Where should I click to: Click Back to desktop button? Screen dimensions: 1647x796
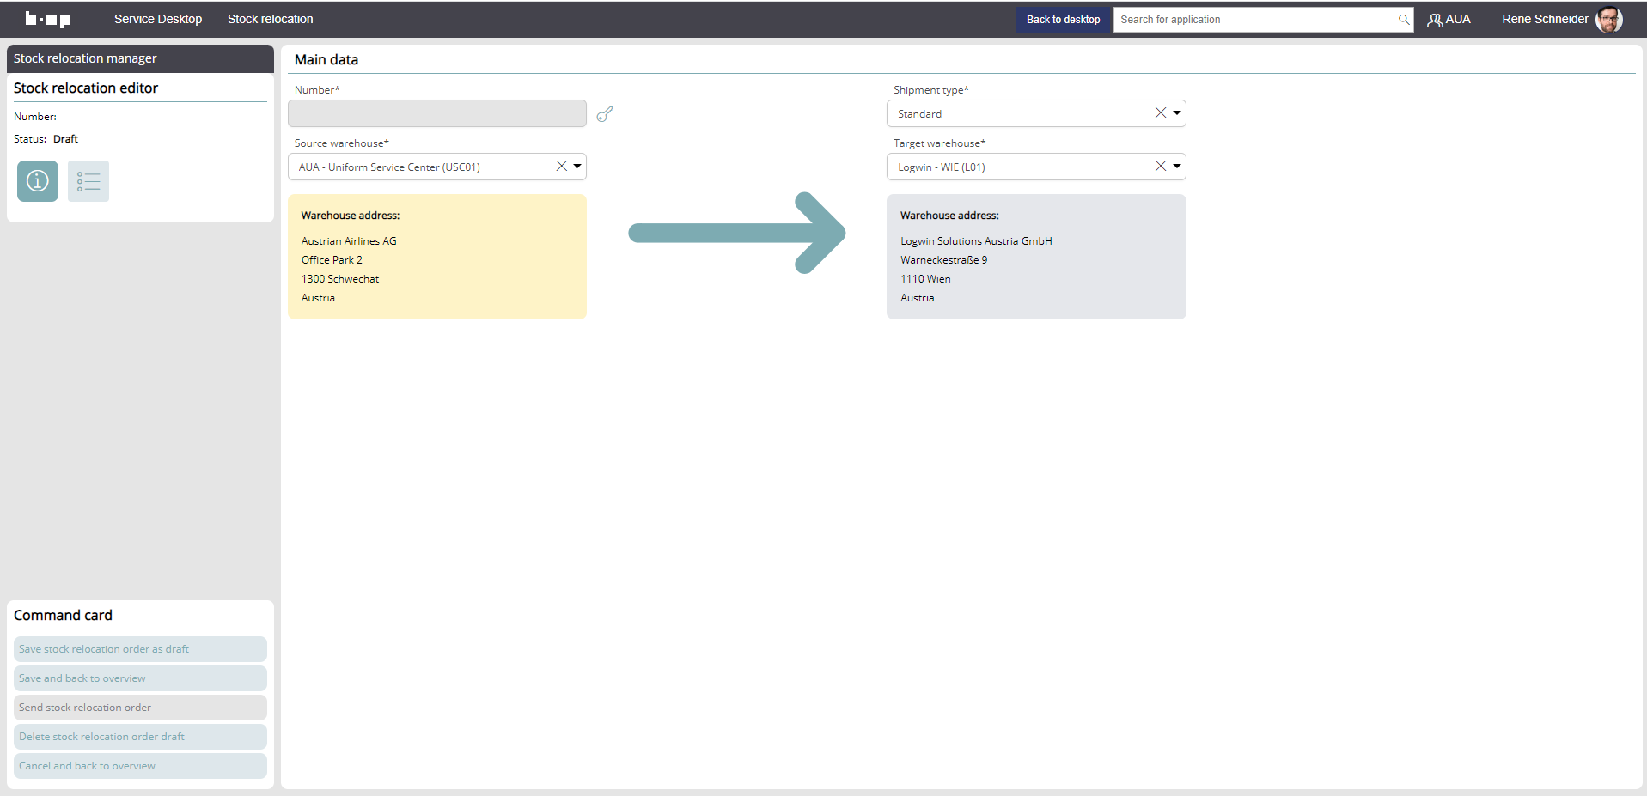coord(1063,20)
